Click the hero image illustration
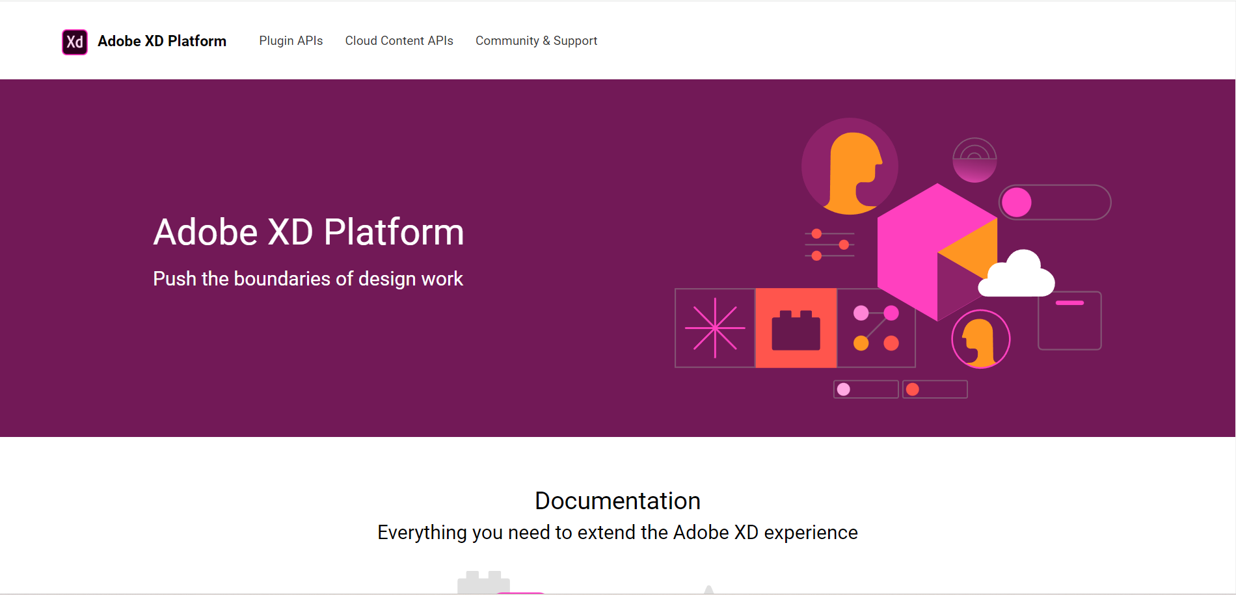 (x=893, y=258)
